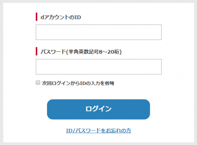Focus the パスワード input field

tap(98, 67)
